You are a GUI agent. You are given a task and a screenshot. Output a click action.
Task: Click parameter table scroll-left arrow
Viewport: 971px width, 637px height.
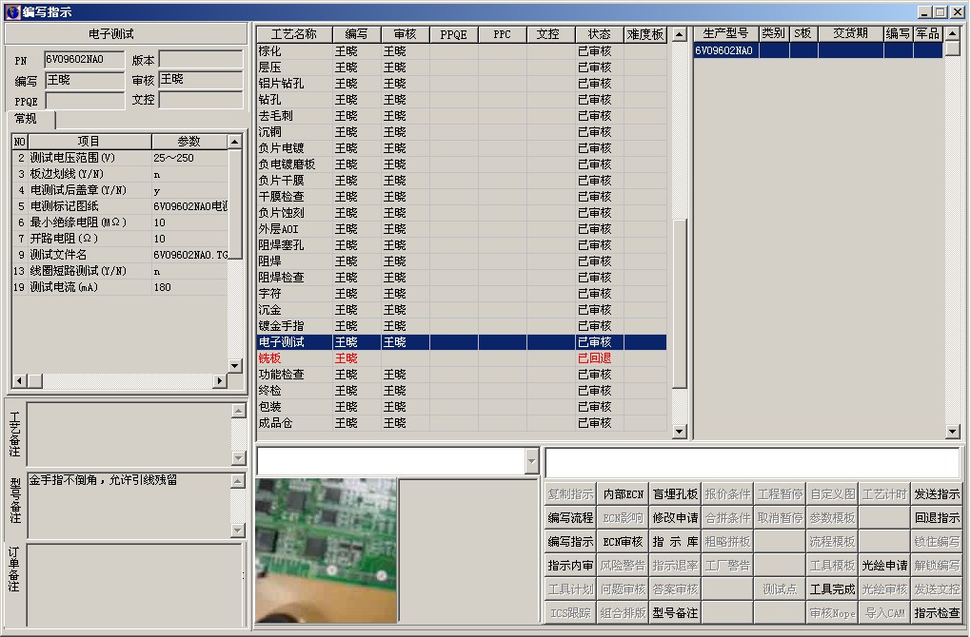[x=19, y=381]
